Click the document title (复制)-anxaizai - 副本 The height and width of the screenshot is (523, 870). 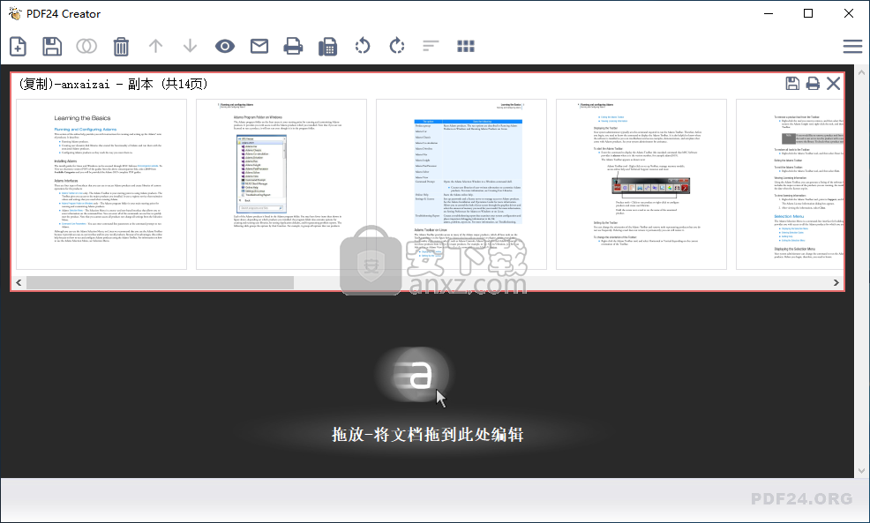[x=86, y=84]
